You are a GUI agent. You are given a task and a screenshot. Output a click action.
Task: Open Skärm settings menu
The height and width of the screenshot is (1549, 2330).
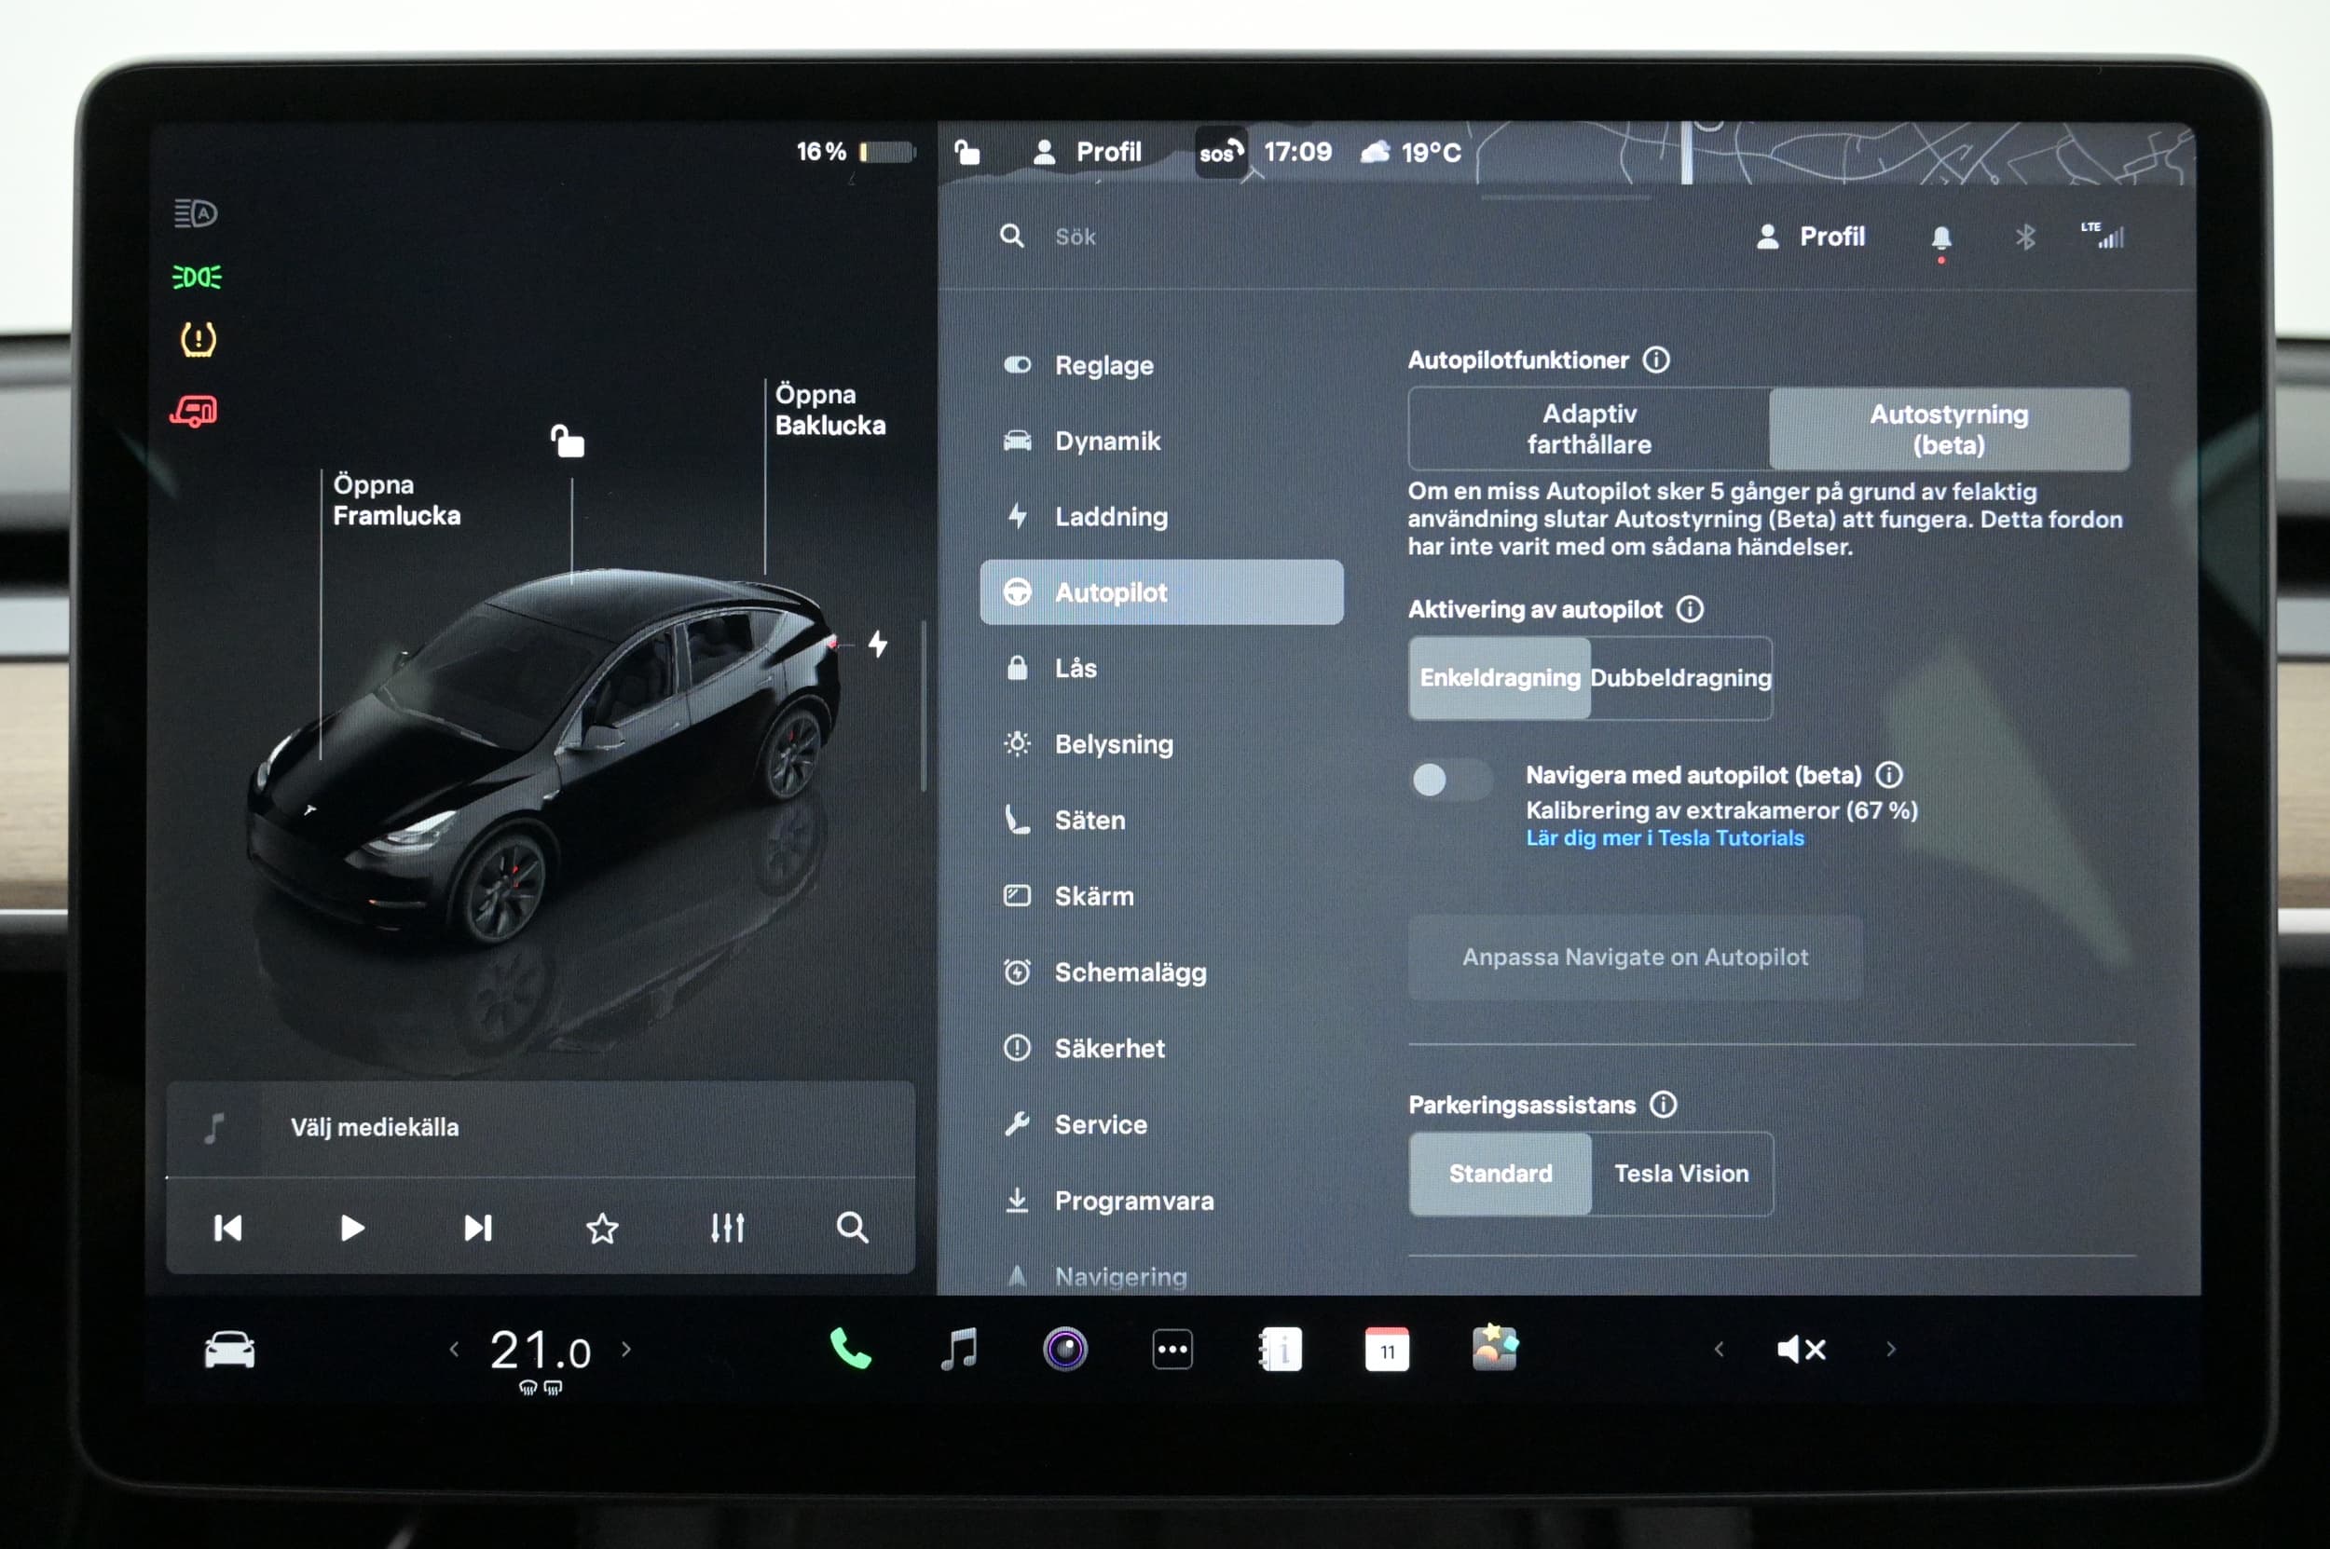click(1161, 896)
